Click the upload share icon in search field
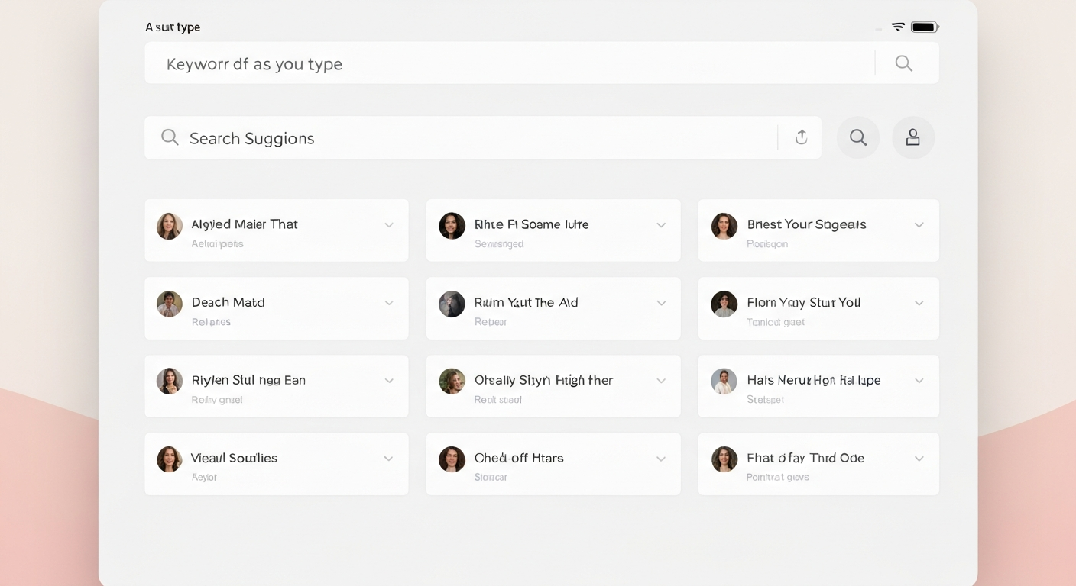 point(801,137)
